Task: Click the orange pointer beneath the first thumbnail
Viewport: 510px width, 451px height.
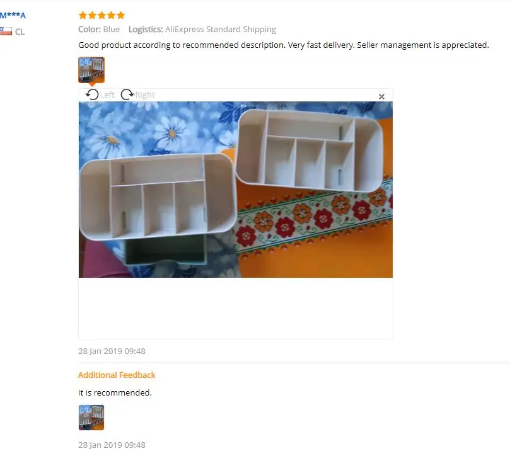Action: pos(92,84)
